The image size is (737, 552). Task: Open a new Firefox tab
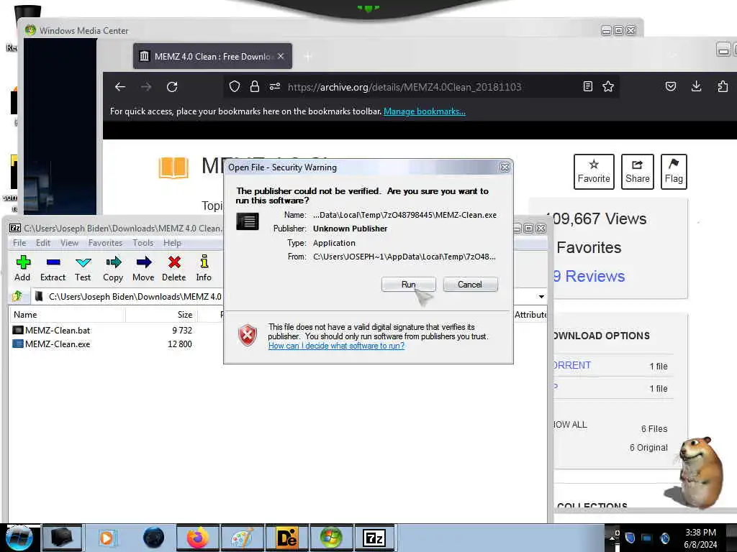(308, 57)
